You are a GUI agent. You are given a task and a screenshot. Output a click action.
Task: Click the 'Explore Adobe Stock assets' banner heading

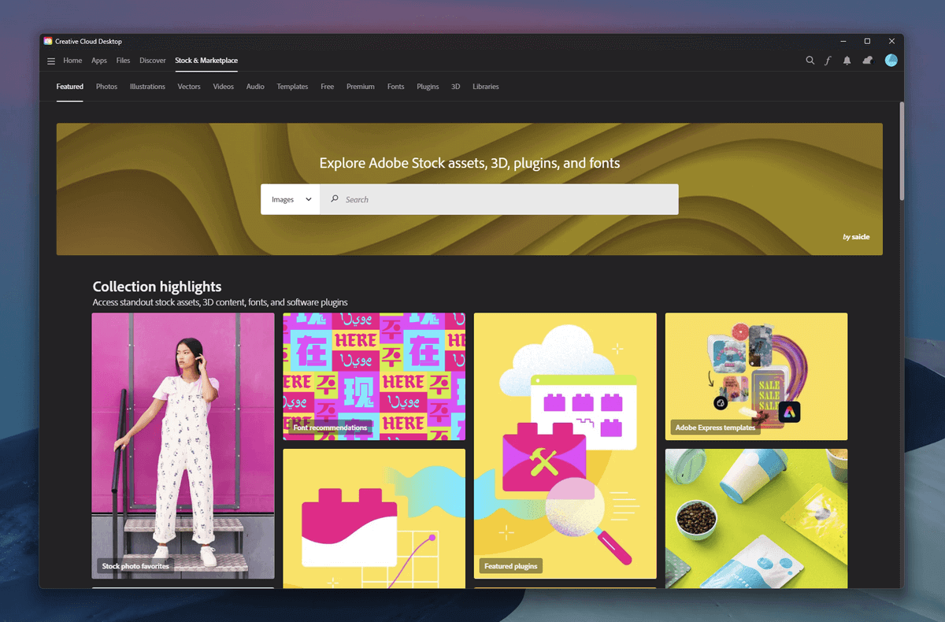[x=469, y=163]
